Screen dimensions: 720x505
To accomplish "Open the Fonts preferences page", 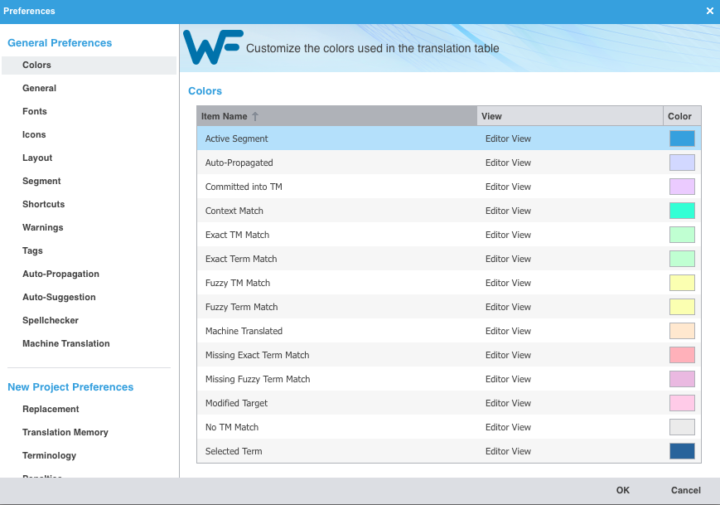I will pos(35,111).
